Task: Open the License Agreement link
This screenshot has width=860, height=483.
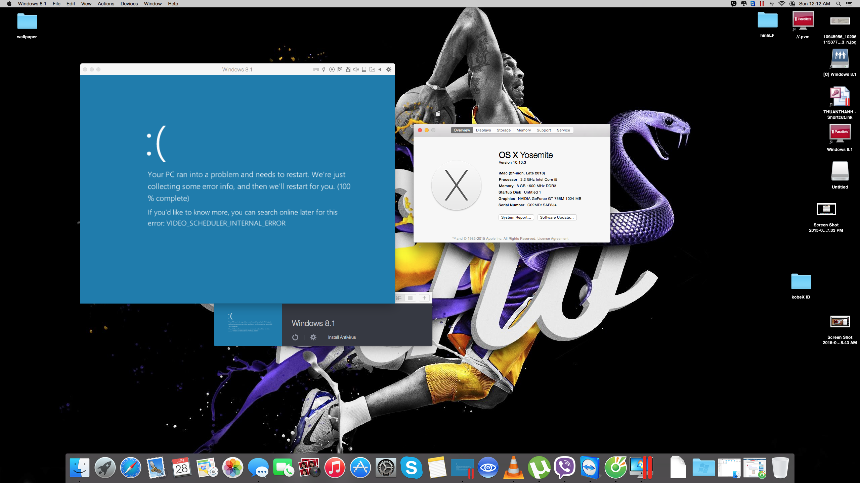Action: [x=553, y=238]
